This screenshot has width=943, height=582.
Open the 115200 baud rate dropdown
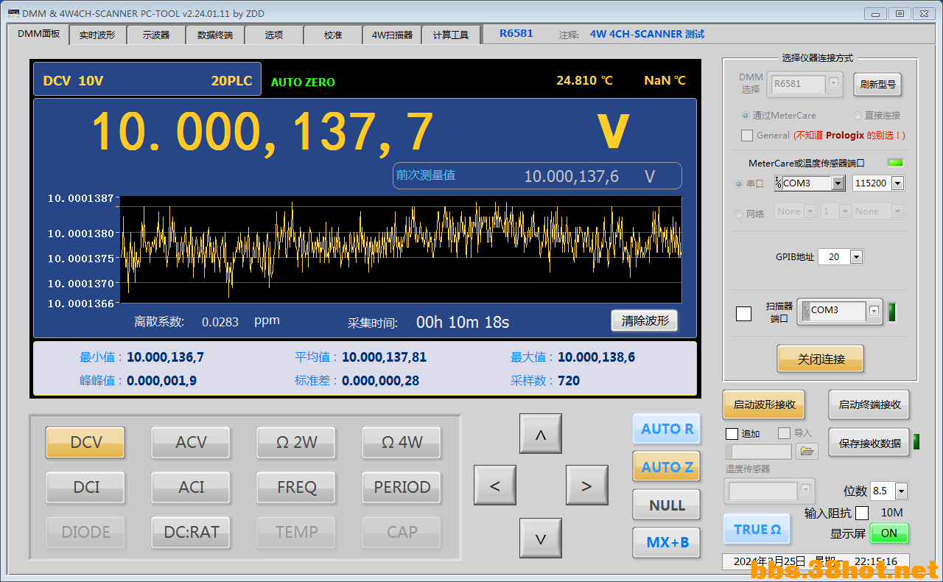pyautogui.click(x=897, y=183)
